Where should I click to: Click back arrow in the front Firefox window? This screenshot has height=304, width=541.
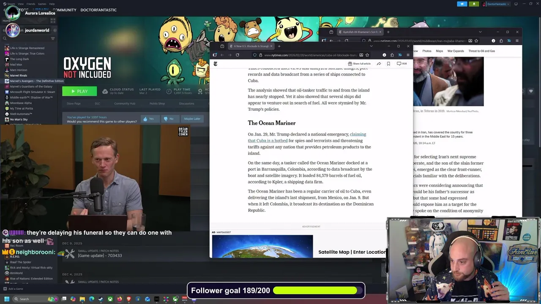click(x=222, y=55)
